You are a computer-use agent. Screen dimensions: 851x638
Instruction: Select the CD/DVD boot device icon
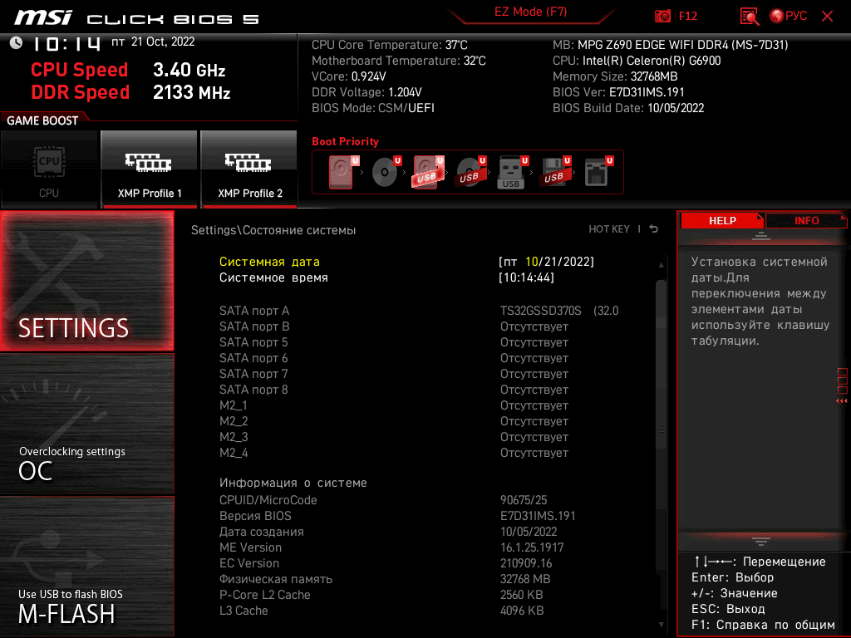(x=385, y=172)
